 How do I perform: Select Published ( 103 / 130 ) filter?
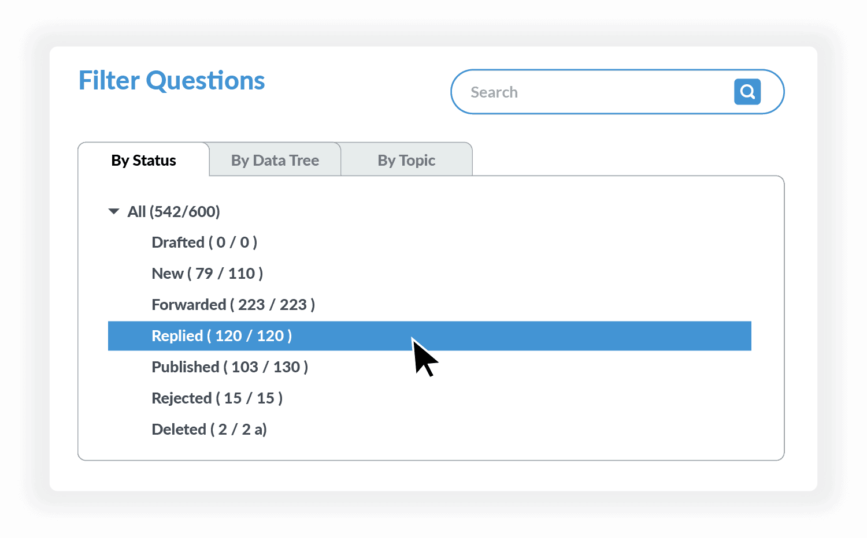click(x=229, y=367)
